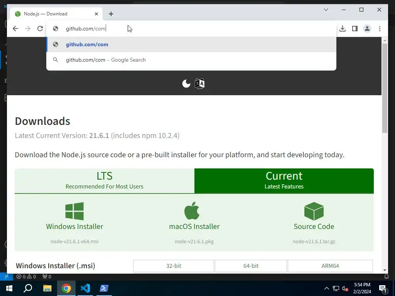Open a new tab with plus button
Screen dimensions: 395x296
(x=111, y=14)
